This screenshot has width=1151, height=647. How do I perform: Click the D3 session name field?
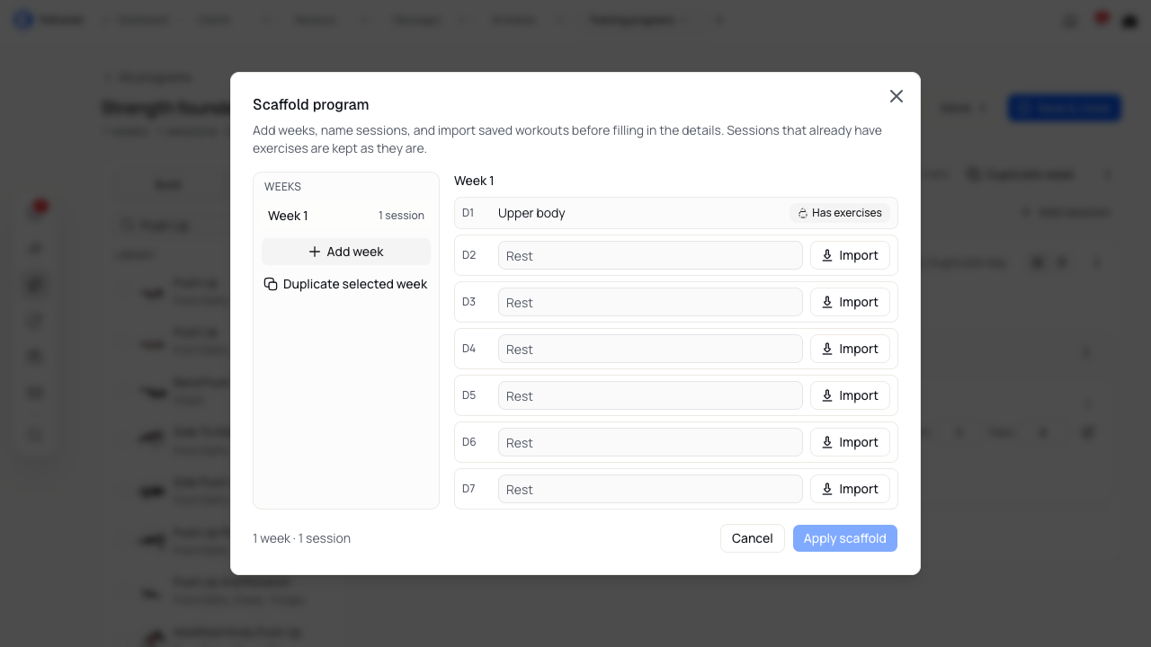coord(650,302)
